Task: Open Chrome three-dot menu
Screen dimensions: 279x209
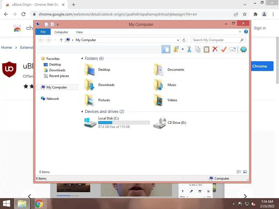Action: pyautogui.click(x=273, y=14)
